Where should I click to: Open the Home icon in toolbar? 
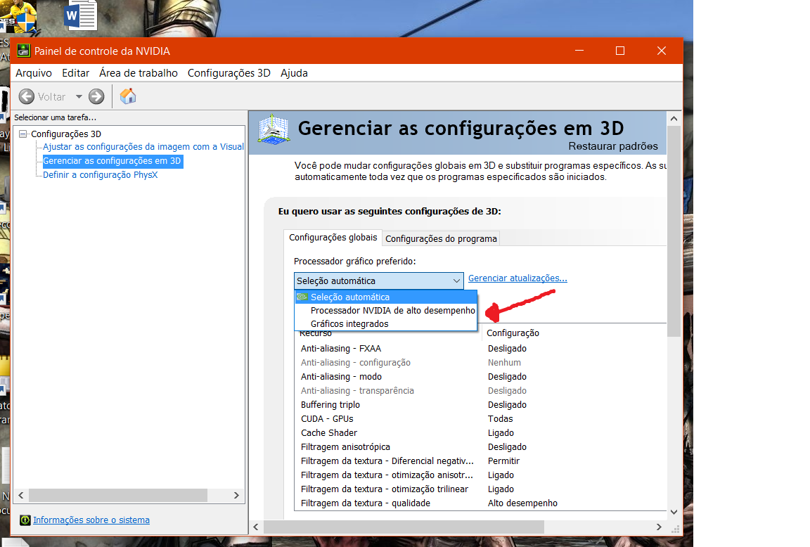pyautogui.click(x=127, y=96)
